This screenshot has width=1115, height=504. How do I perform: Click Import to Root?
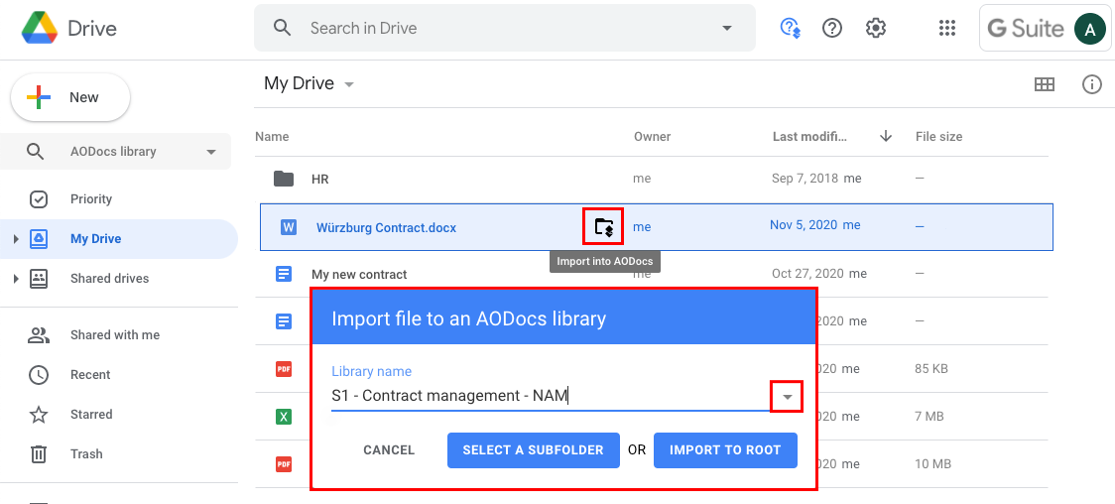(x=725, y=450)
